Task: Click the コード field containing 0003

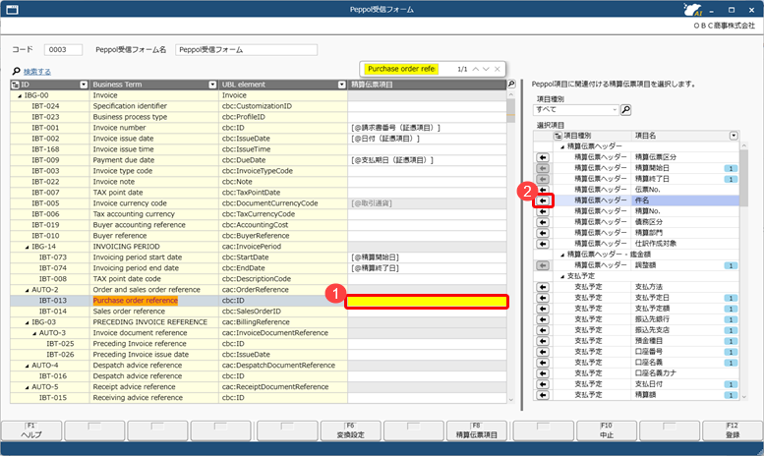Action: pos(63,50)
